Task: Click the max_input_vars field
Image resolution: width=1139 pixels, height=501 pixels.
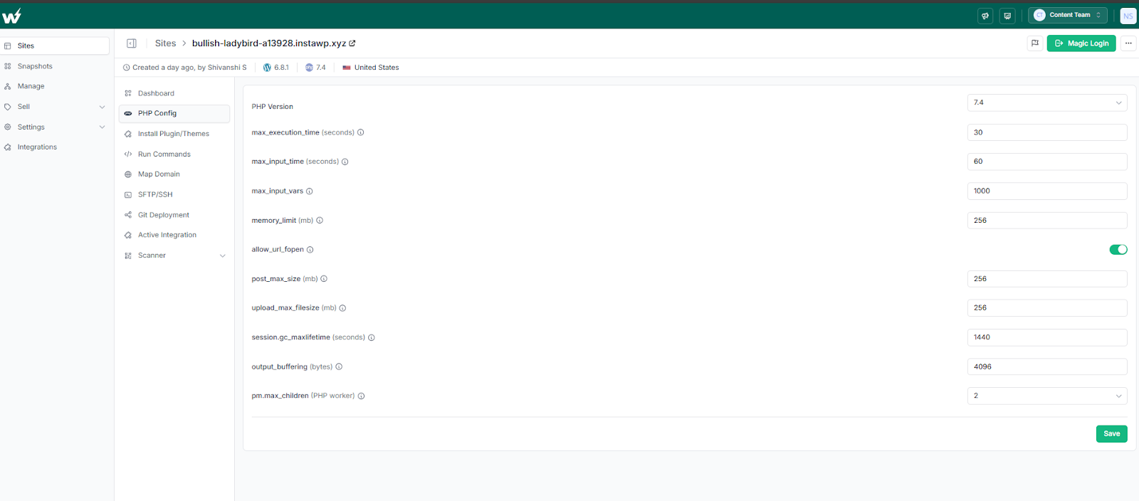Action: coord(1047,191)
